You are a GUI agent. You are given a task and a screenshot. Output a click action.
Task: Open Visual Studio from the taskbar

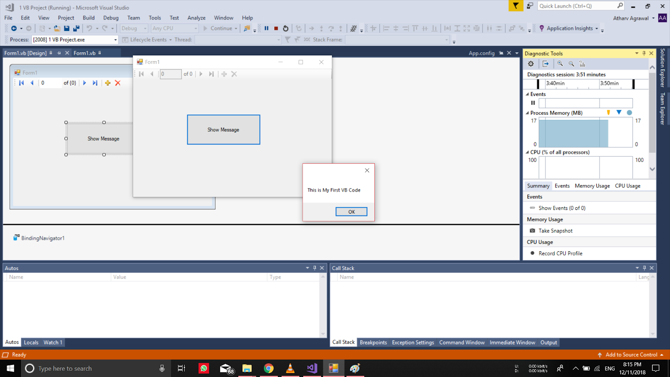tap(312, 368)
